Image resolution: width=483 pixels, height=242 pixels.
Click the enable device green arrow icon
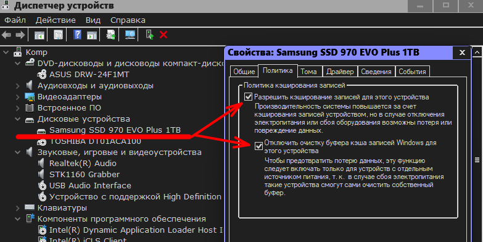150,35
